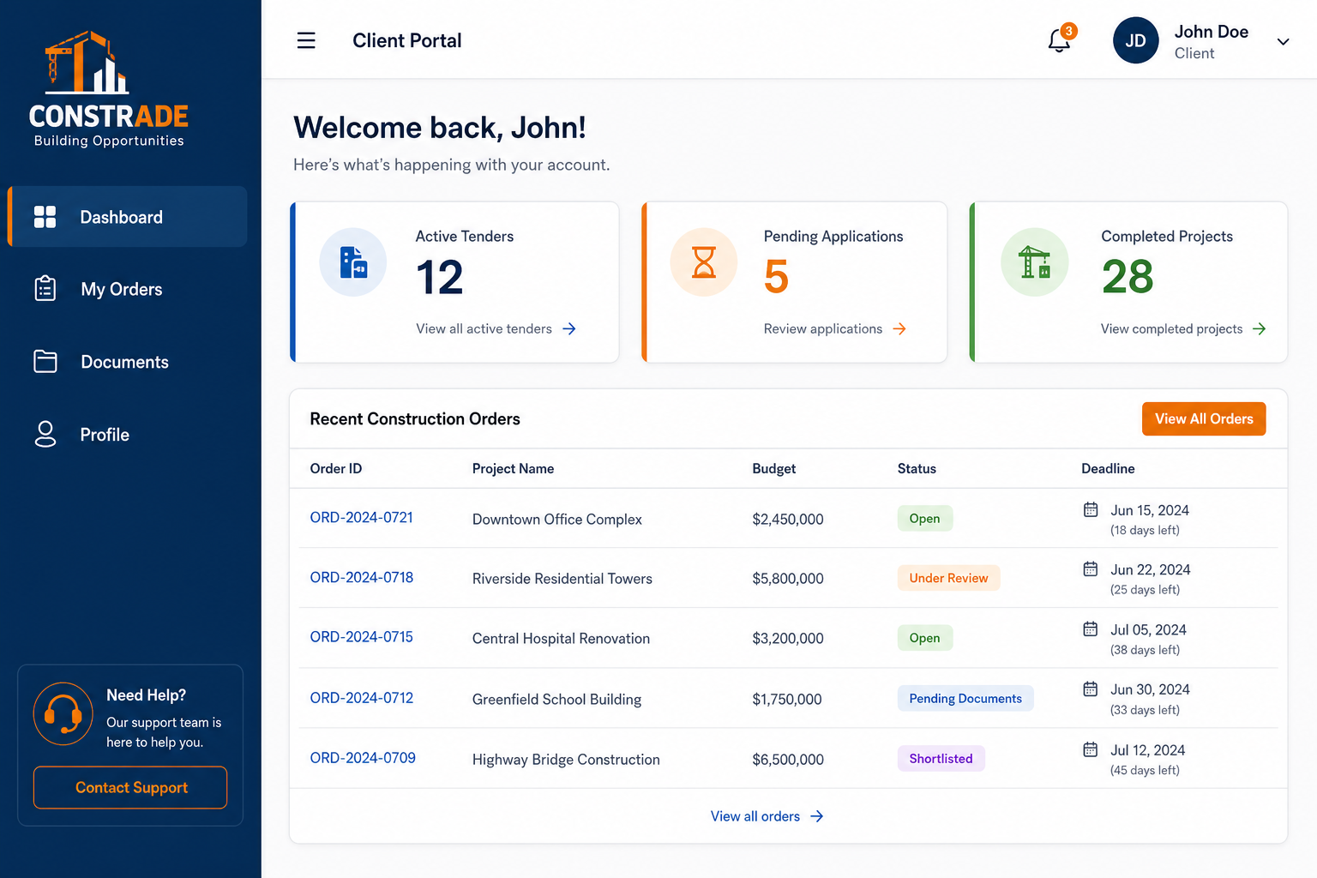Click calendar icon beside Jun 22, 2024
1317x878 pixels.
[1091, 568]
